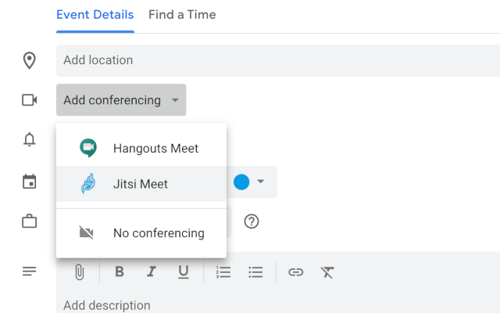Open the Add conferencing dropdown
Image resolution: width=500 pixels, height=313 pixels.
coord(121,100)
